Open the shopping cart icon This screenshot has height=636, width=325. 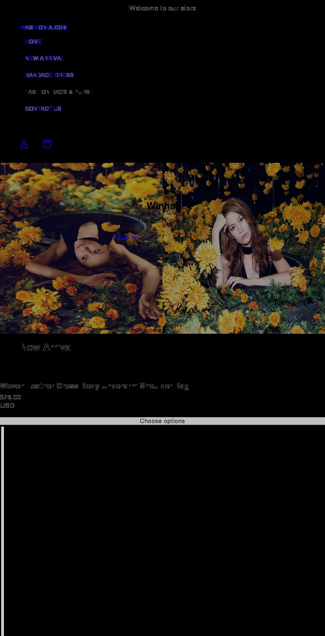click(47, 144)
